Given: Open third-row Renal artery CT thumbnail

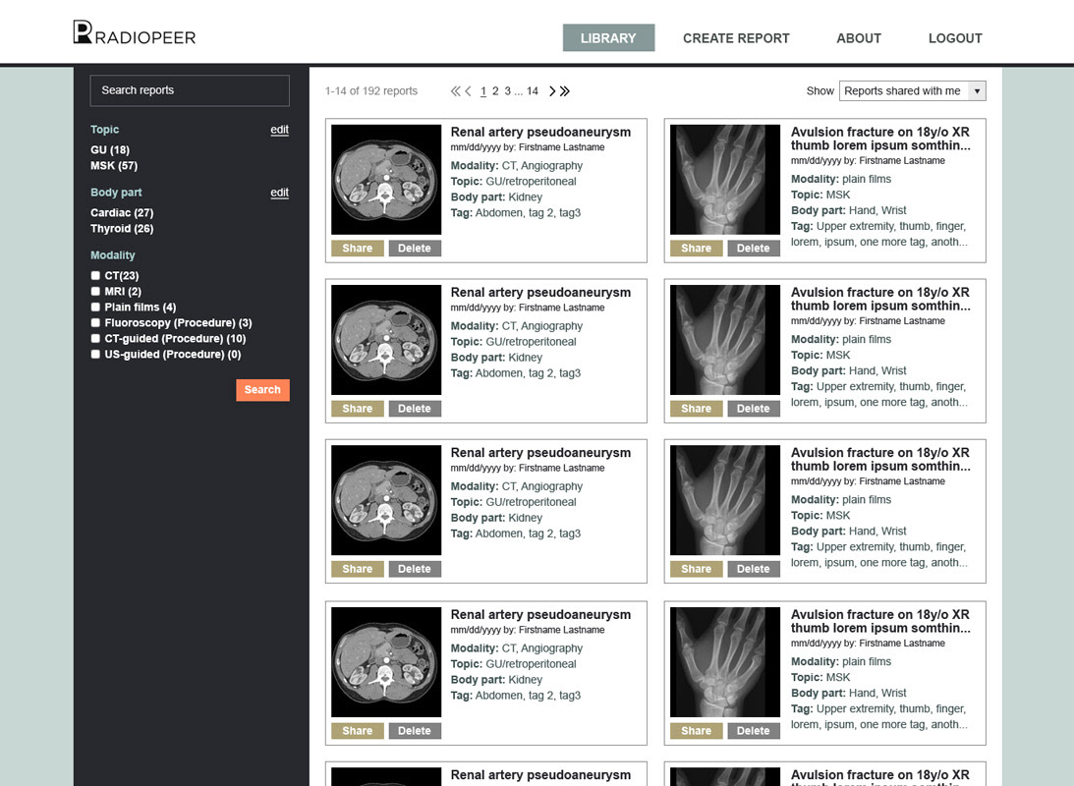Looking at the screenshot, I should click(x=386, y=500).
